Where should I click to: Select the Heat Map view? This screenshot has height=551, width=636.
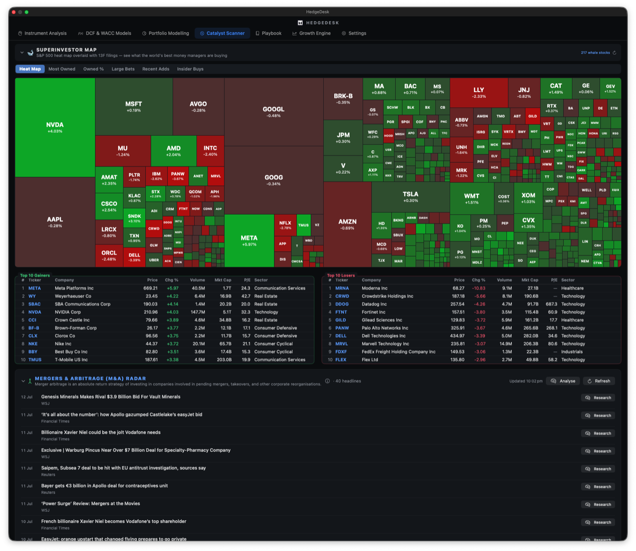(x=30, y=69)
